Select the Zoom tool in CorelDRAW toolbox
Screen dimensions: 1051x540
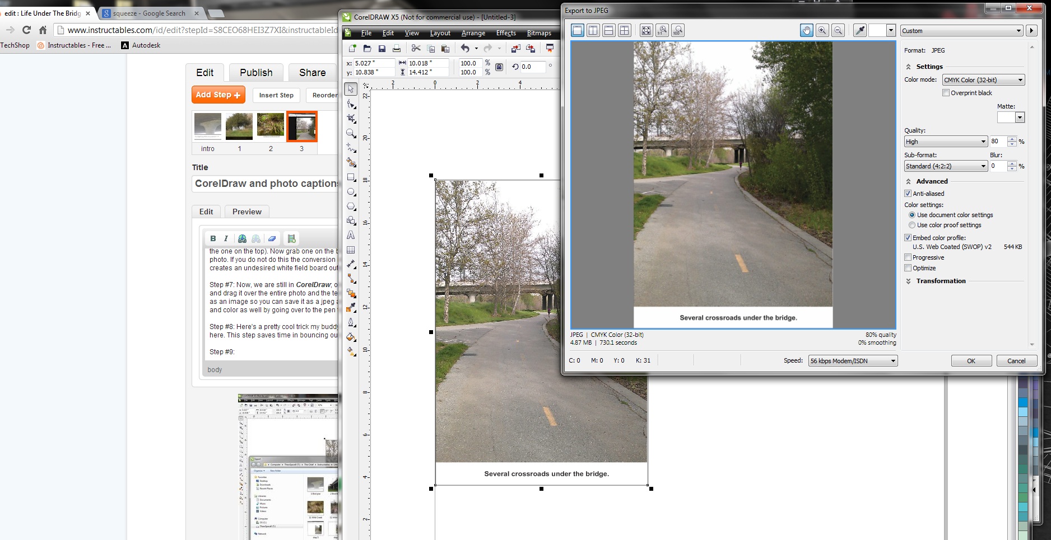click(351, 133)
